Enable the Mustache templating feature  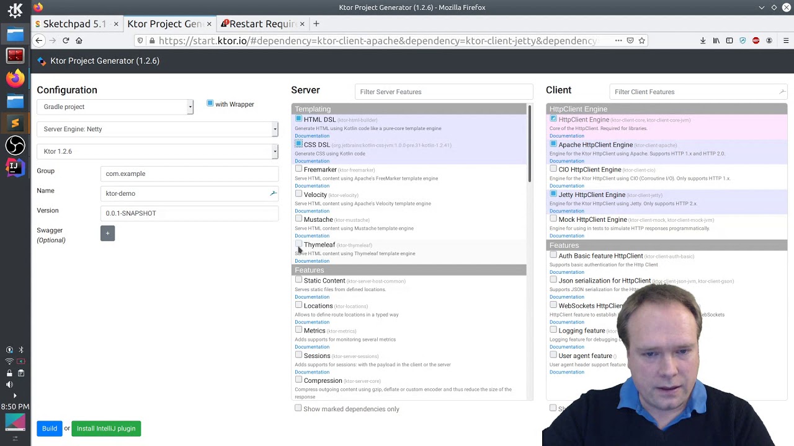click(x=298, y=219)
